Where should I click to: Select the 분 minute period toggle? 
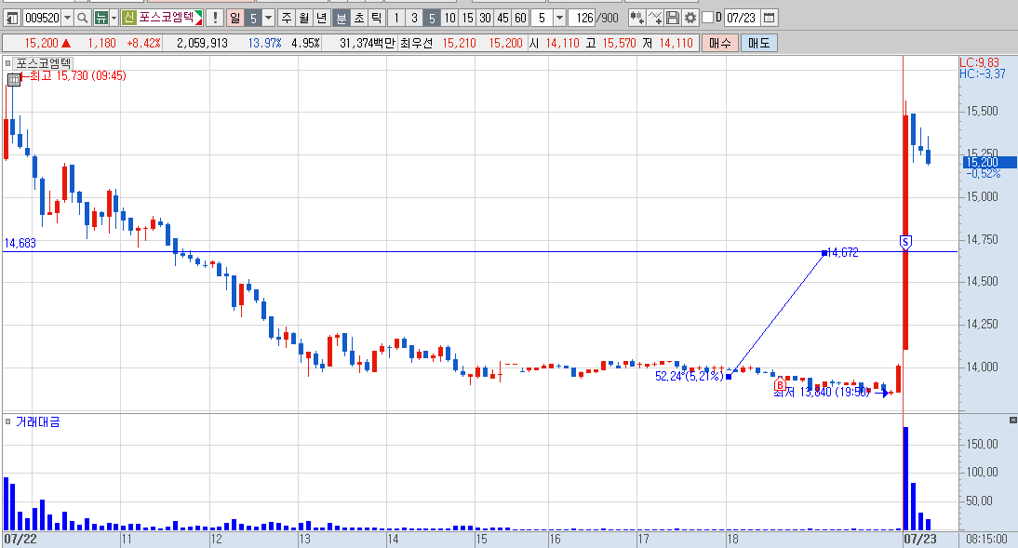coord(341,18)
